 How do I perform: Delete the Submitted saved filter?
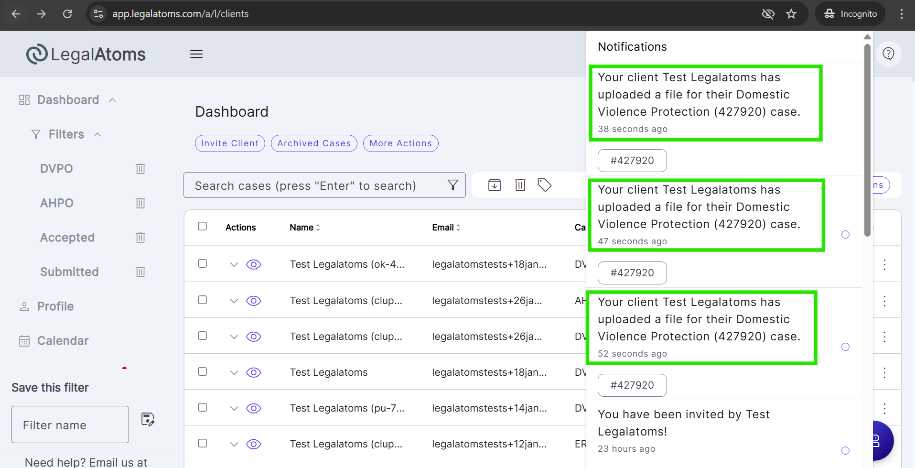click(140, 272)
